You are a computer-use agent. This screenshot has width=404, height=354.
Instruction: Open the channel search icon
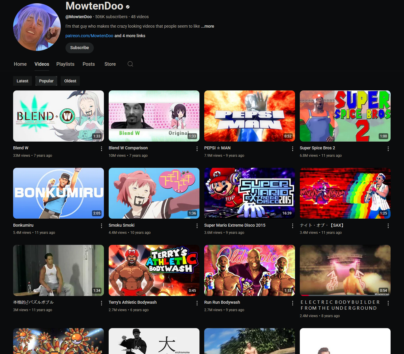point(130,64)
